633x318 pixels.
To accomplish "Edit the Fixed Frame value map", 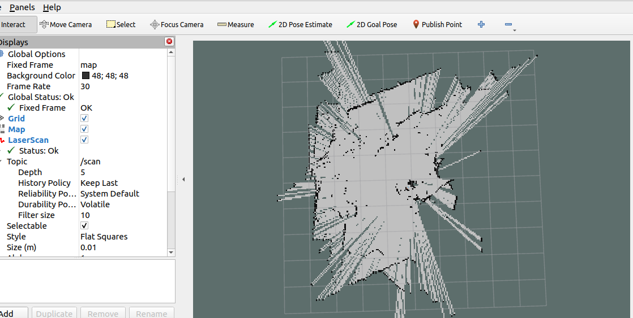I will click(x=123, y=65).
